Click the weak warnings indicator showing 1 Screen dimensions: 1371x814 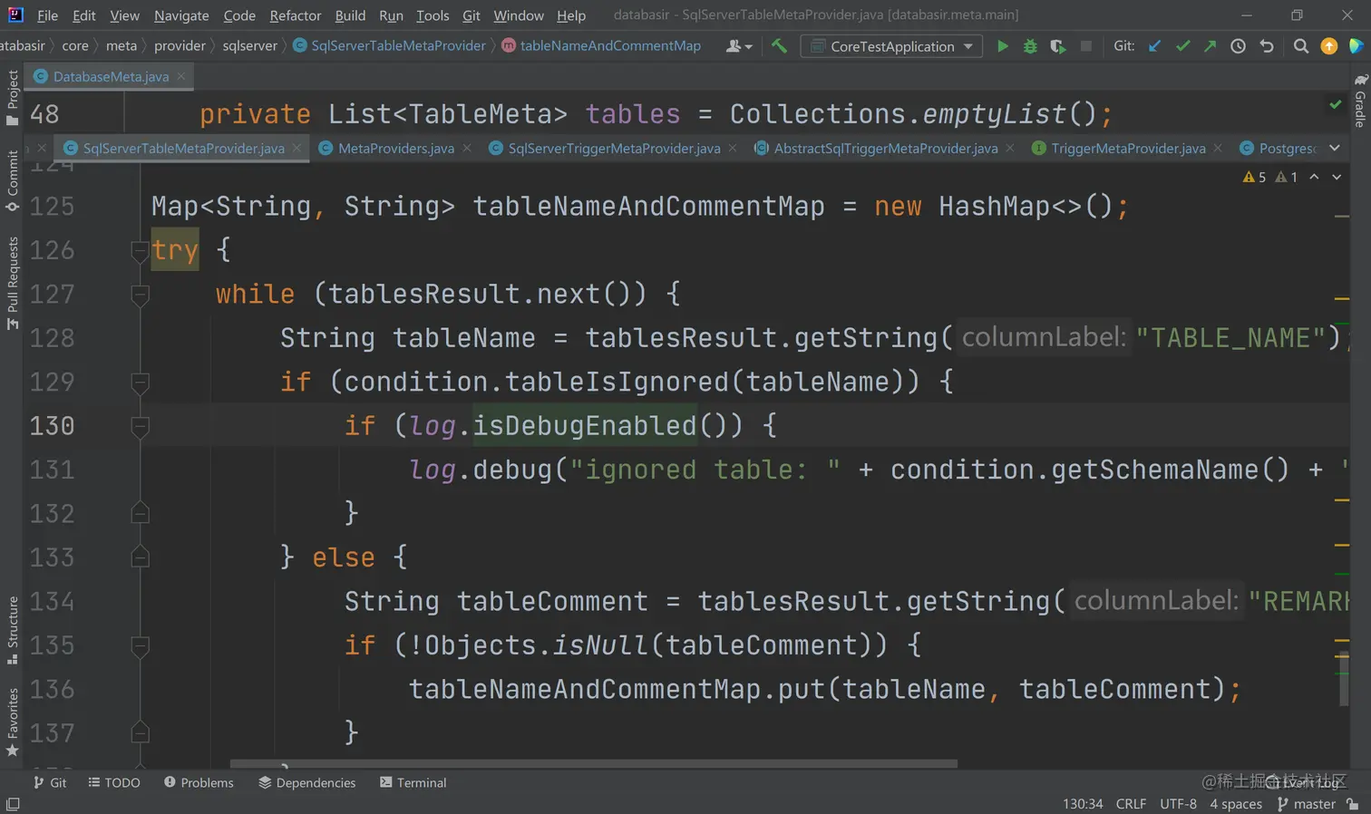[x=1287, y=177]
